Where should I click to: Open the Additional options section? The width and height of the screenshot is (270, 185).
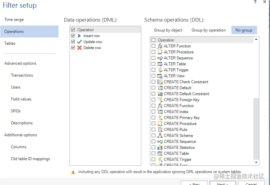coord(21,135)
